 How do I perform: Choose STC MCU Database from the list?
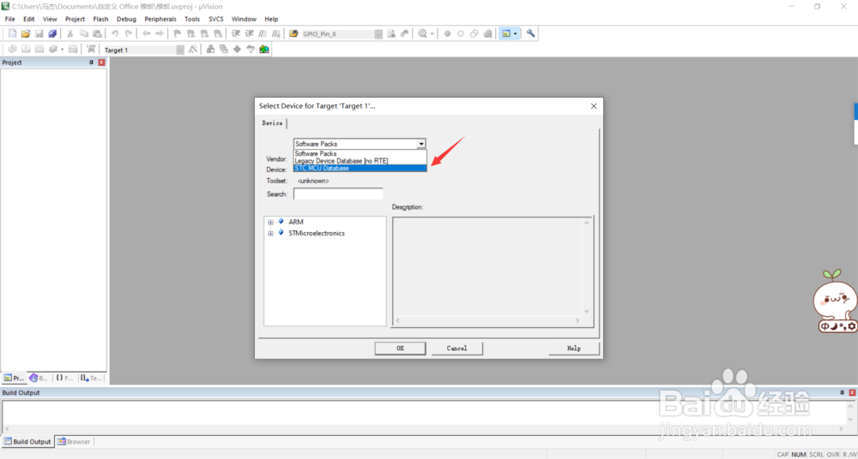[x=360, y=169]
